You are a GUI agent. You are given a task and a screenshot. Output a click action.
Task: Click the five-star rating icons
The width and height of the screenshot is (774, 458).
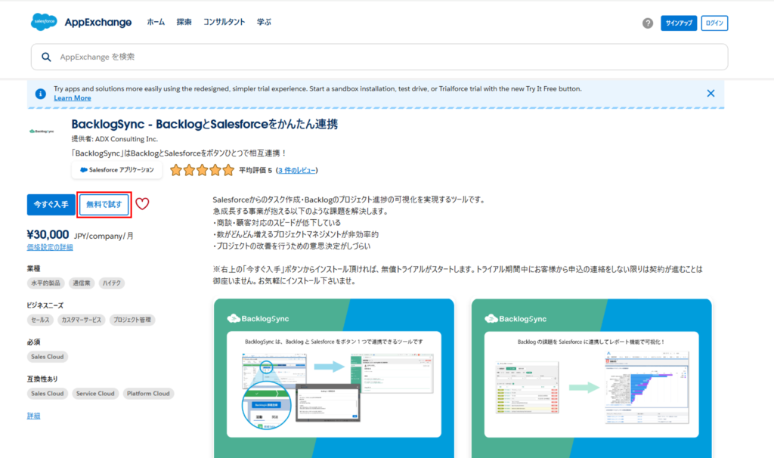pyautogui.click(x=202, y=170)
